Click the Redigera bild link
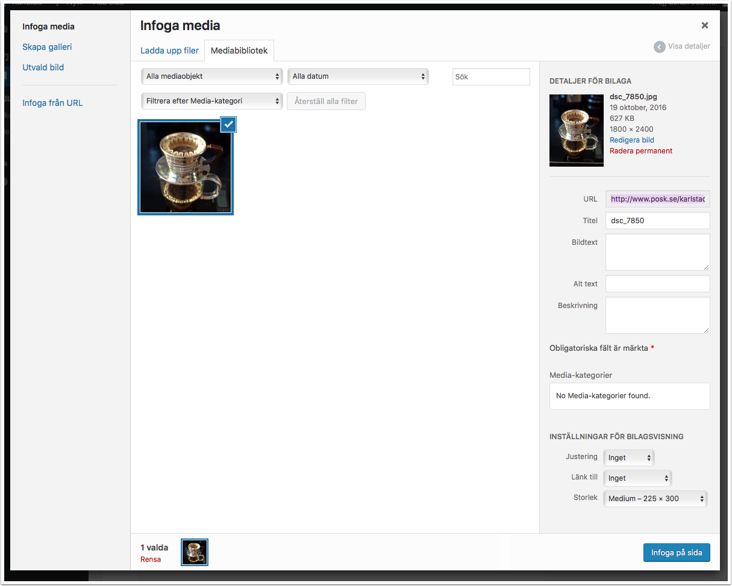The width and height of the screenshot is (732, 586). (631, 140)
